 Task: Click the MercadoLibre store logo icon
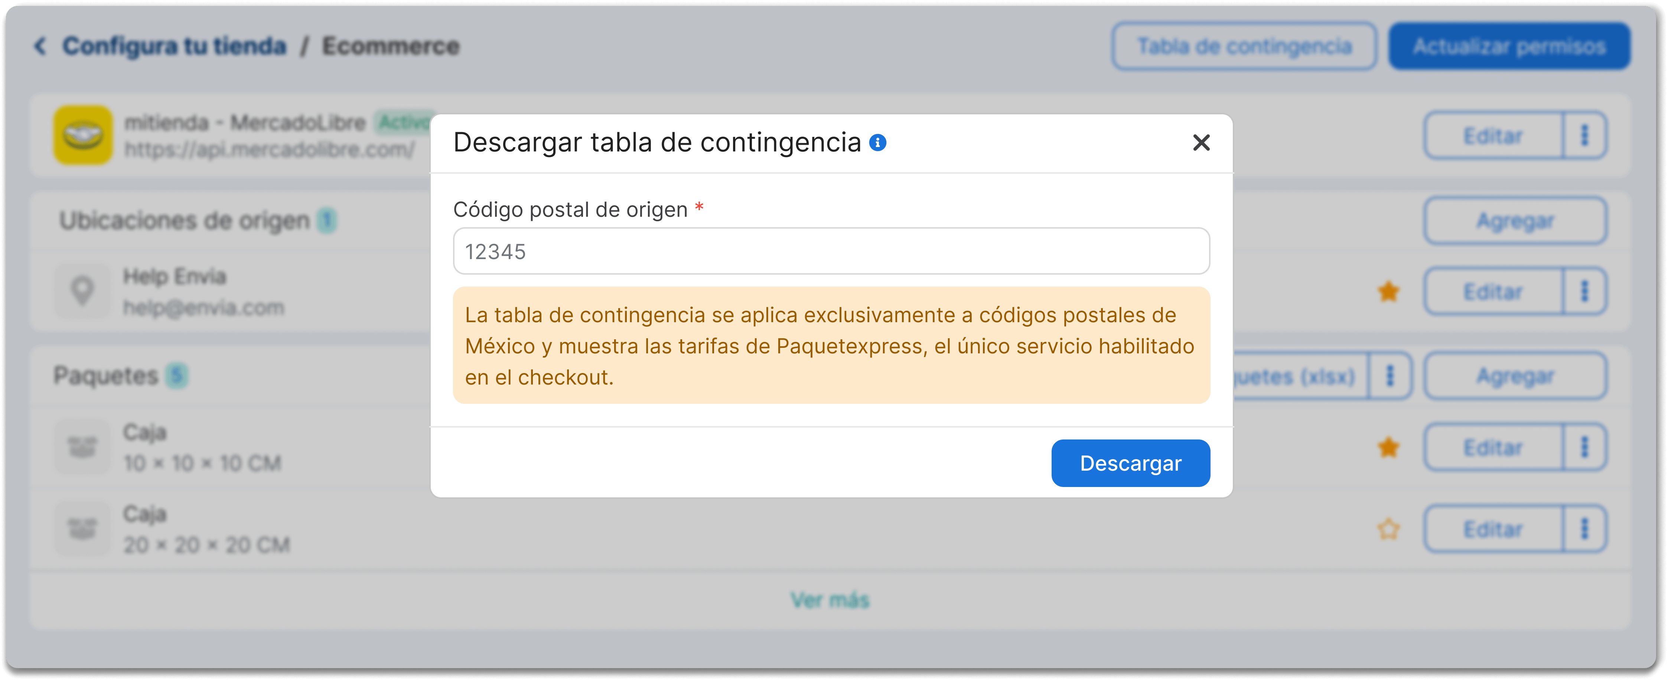[x=83, y=135]
